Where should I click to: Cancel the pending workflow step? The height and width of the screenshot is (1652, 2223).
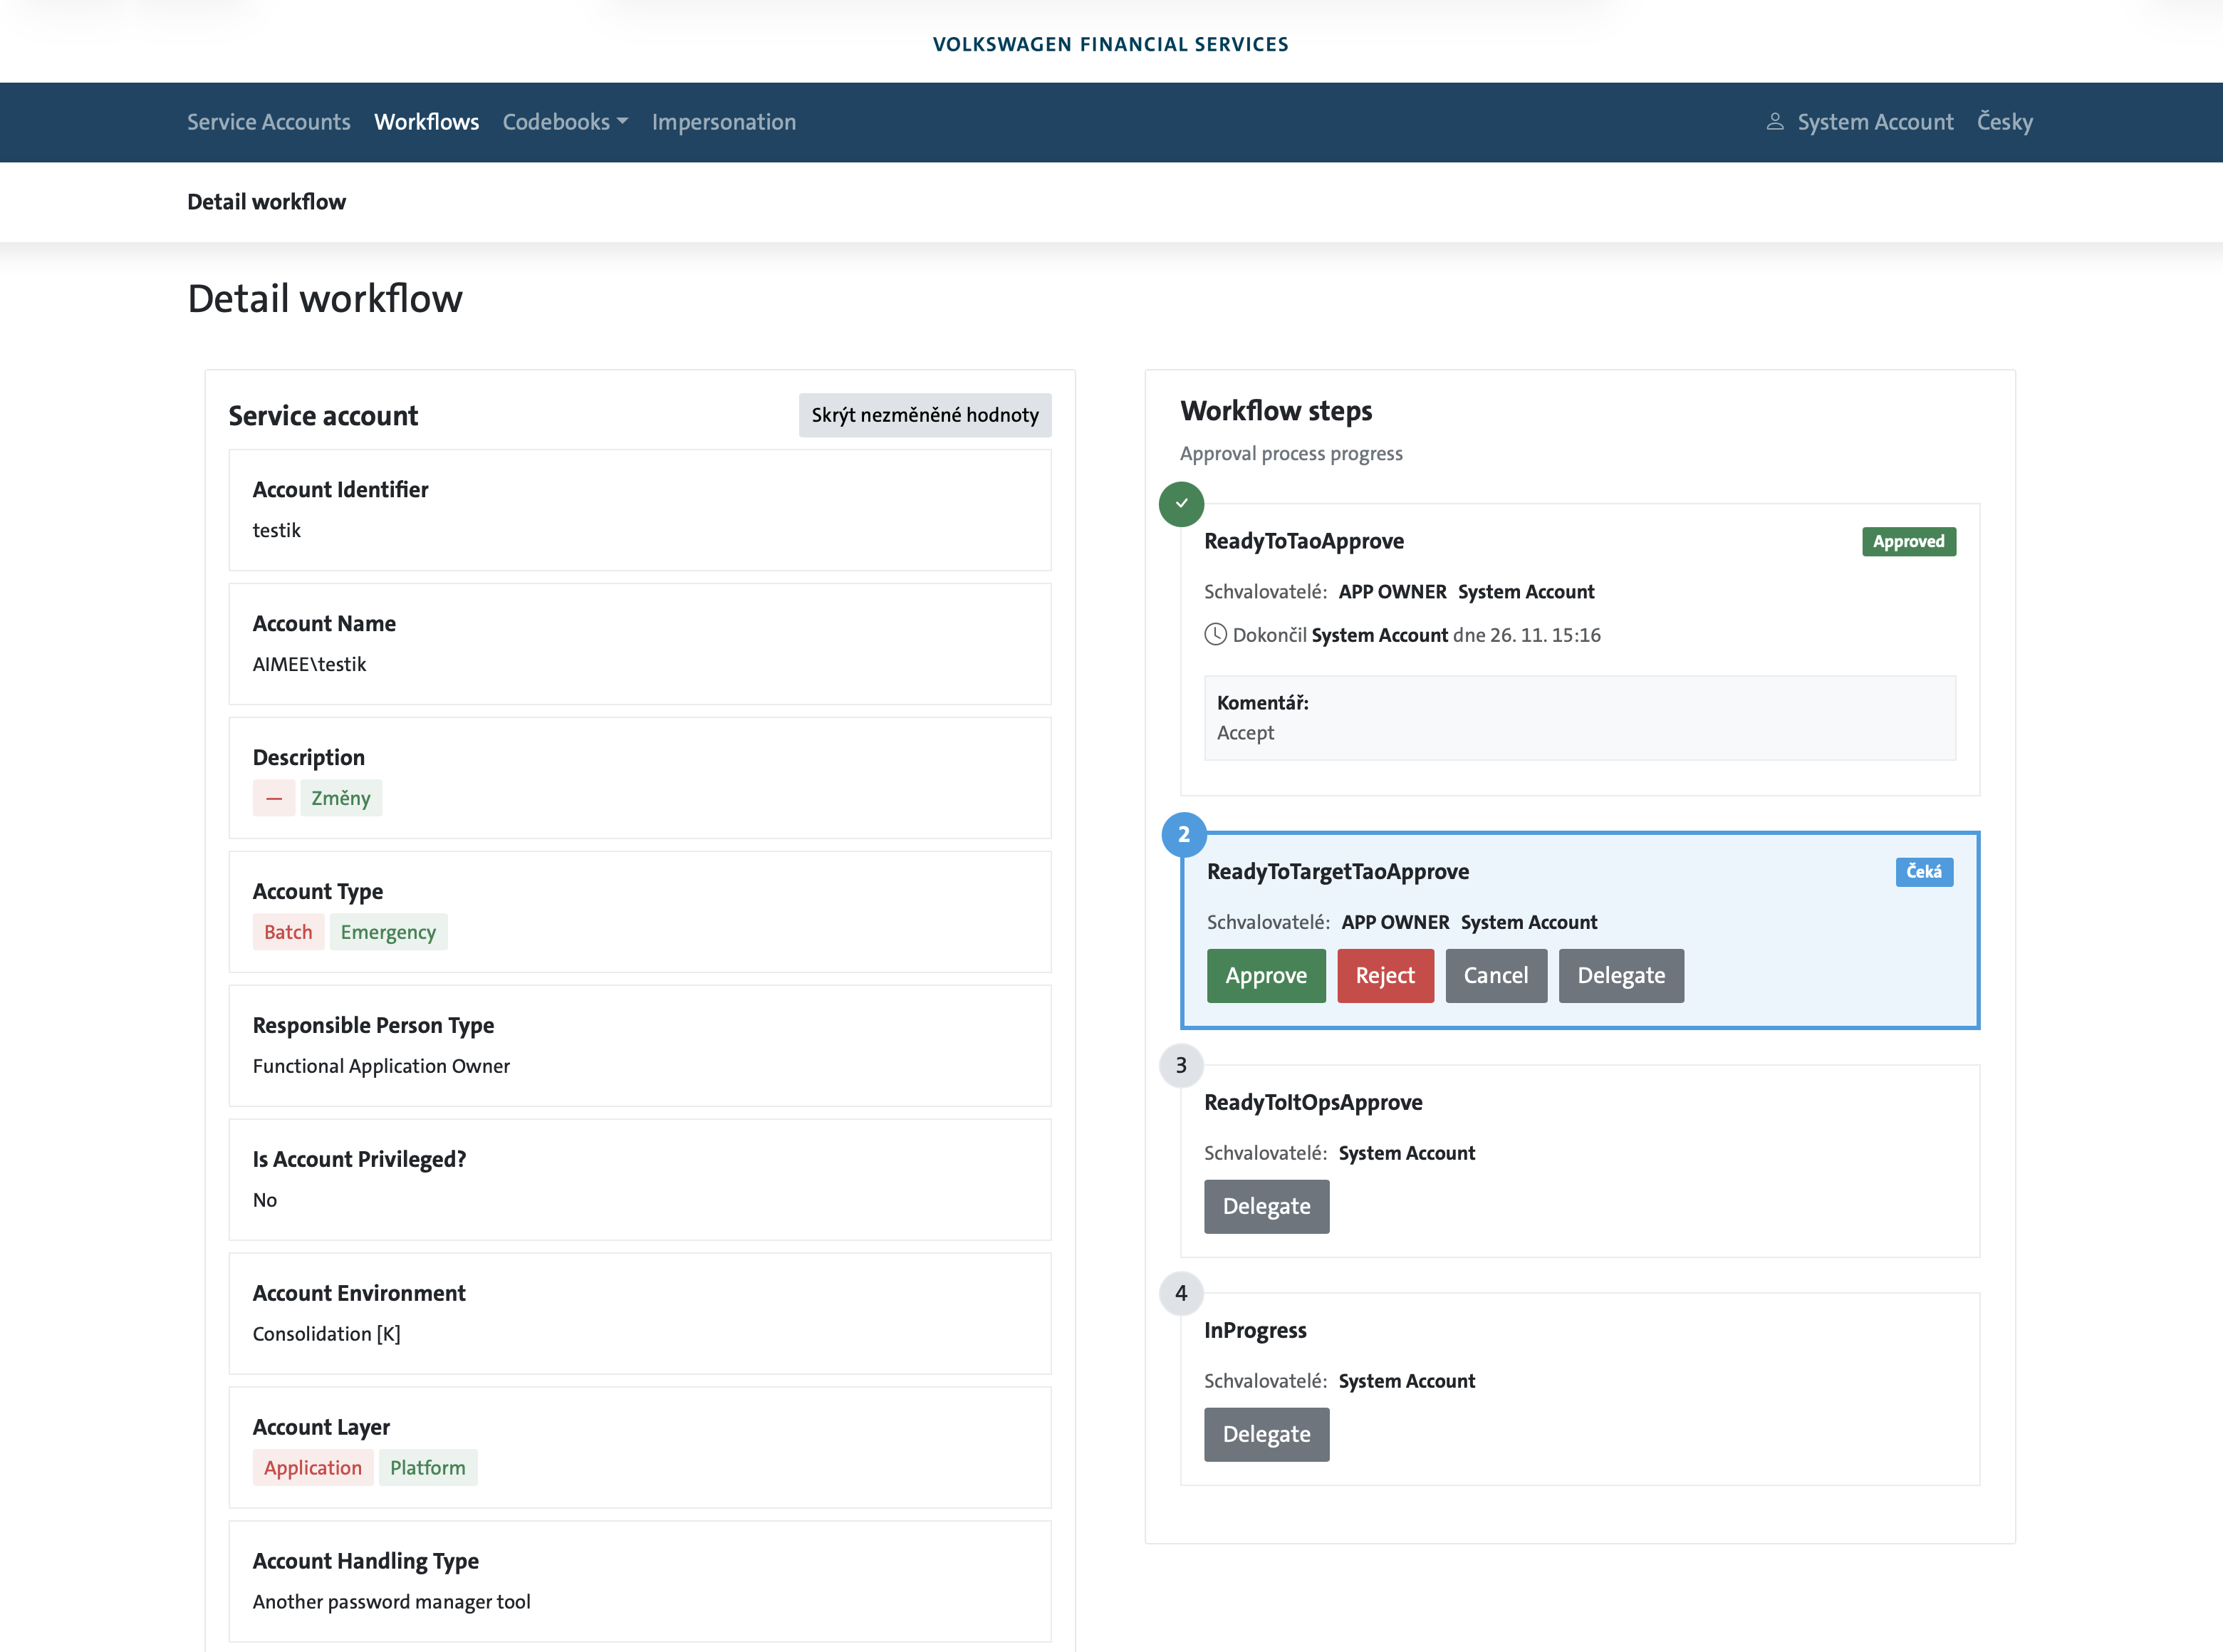[1496, 975]
